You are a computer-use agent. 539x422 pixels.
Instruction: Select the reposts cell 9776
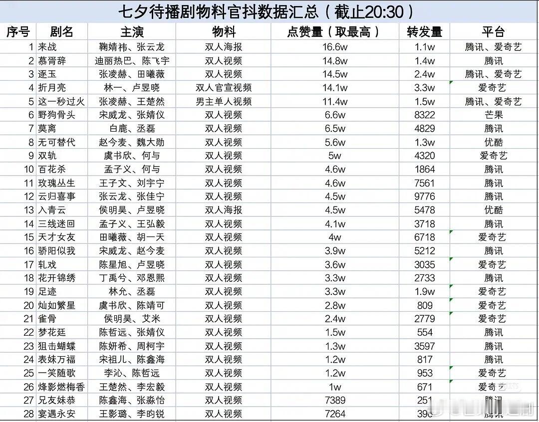425,196
